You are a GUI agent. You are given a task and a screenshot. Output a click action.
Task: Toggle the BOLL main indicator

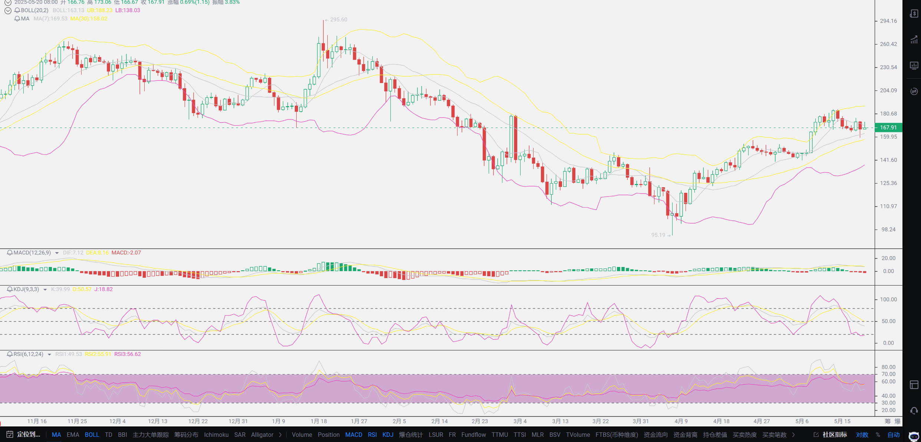(x=92, y=435)
